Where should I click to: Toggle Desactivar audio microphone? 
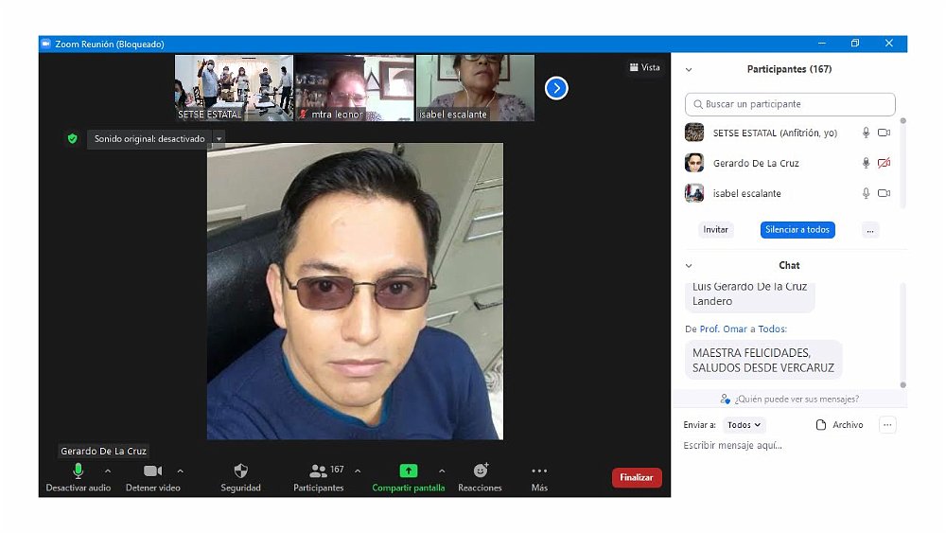(x=79, y=471)
